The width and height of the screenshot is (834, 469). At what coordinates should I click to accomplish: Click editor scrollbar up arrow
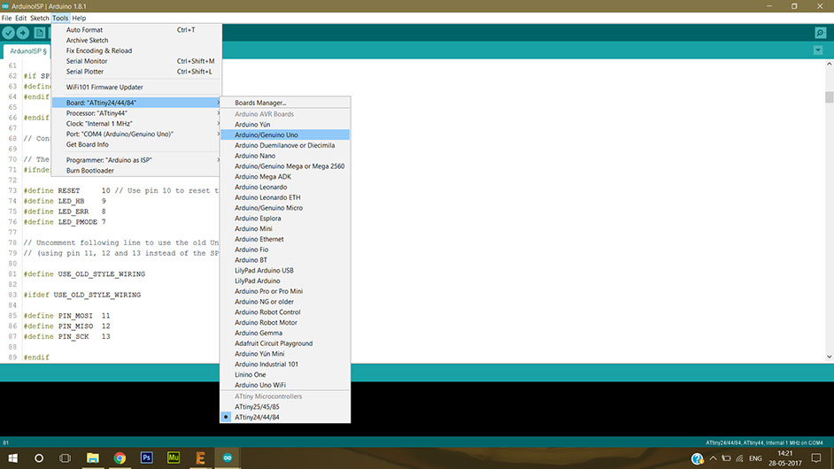click(x=830, y=64)
